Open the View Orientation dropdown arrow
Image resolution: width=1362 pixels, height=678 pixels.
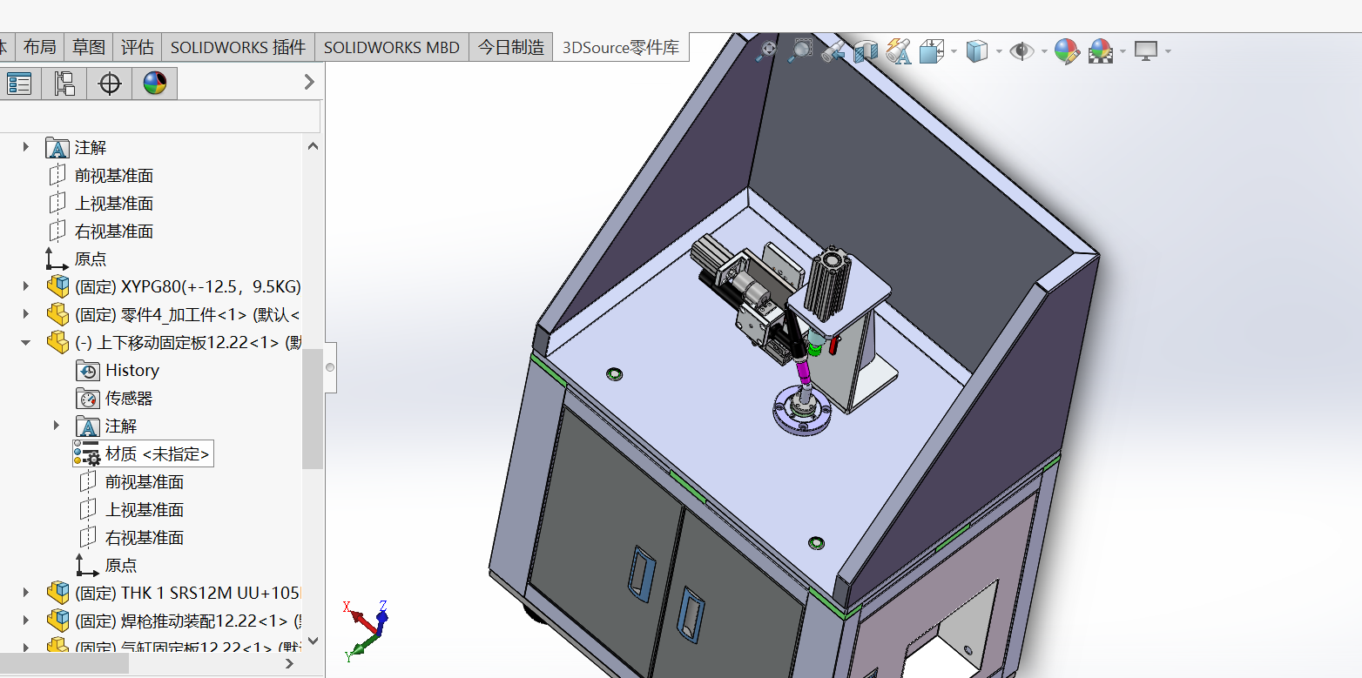click(954, 51)
